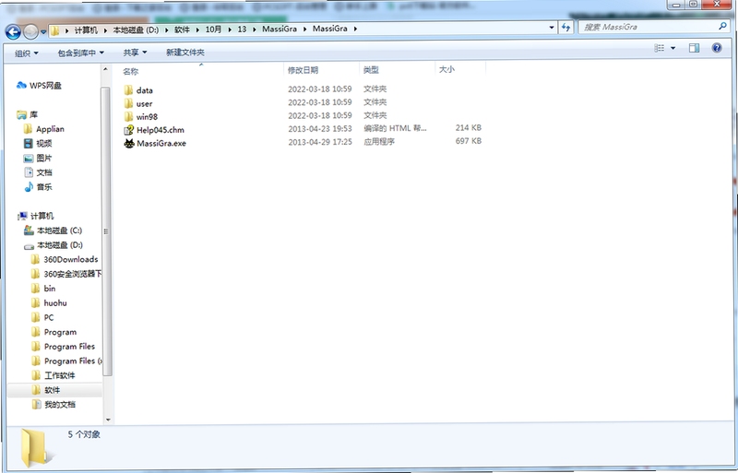The height and width of the screenshot is (473, 738).
Task: Click the search MassiGra input field
Action: pos(649,27)
